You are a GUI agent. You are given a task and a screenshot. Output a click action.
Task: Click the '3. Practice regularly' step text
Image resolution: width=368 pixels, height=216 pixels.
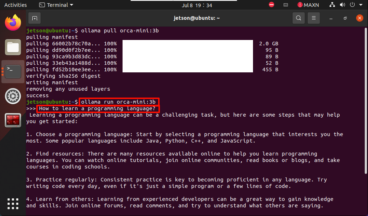[61, 180]
